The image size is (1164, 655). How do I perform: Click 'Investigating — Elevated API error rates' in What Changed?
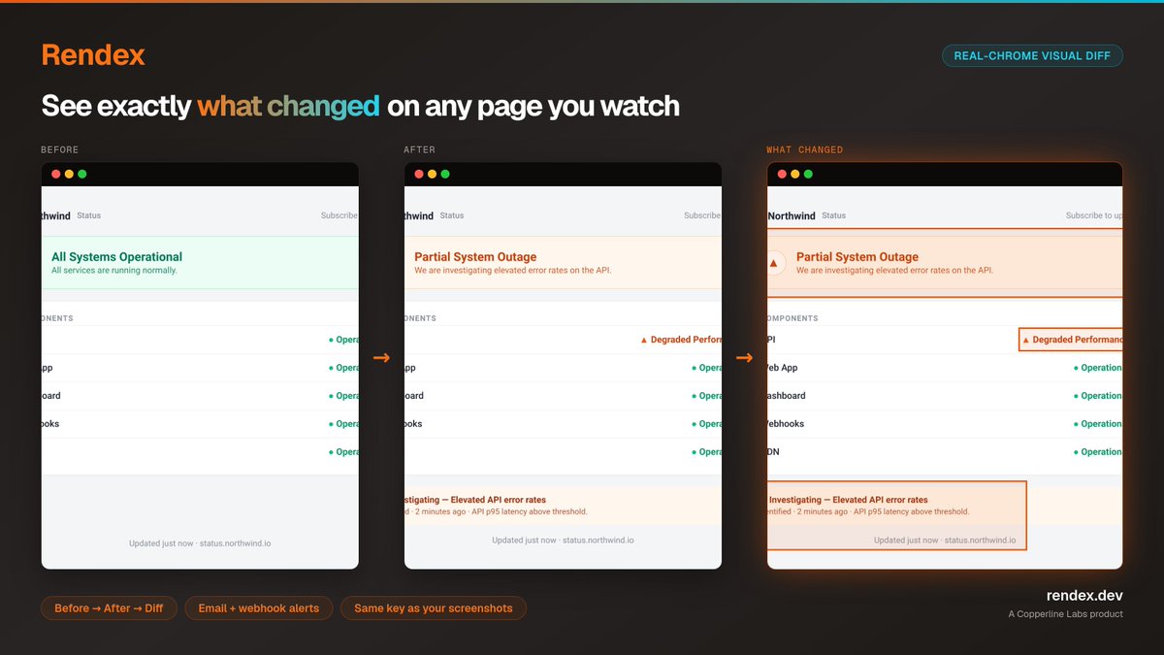[x=849, y=500]
